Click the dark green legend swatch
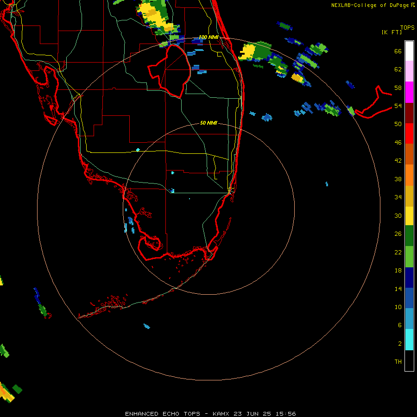The height and width of the screenshot is (417, 417). (409, 236)
